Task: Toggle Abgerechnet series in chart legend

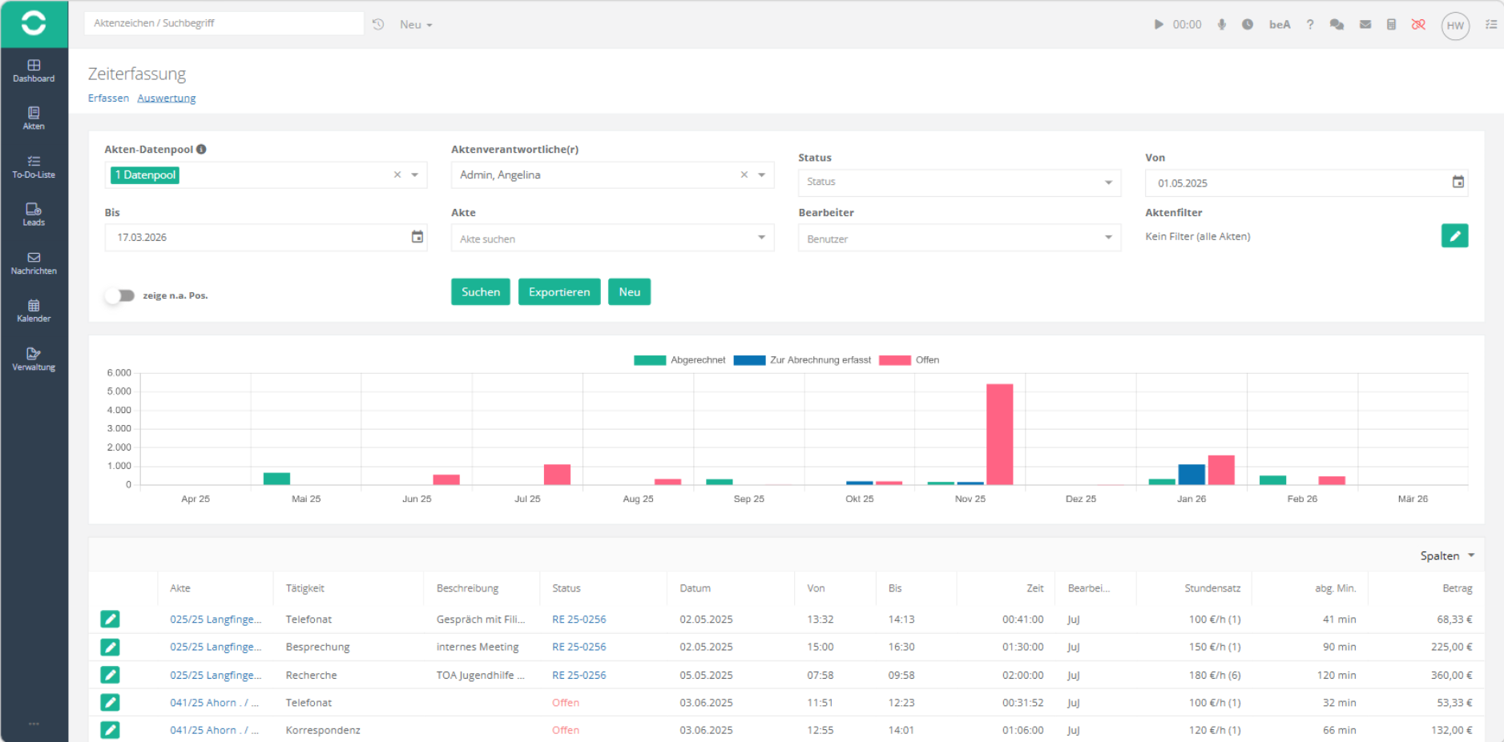Action: (679, 360)
